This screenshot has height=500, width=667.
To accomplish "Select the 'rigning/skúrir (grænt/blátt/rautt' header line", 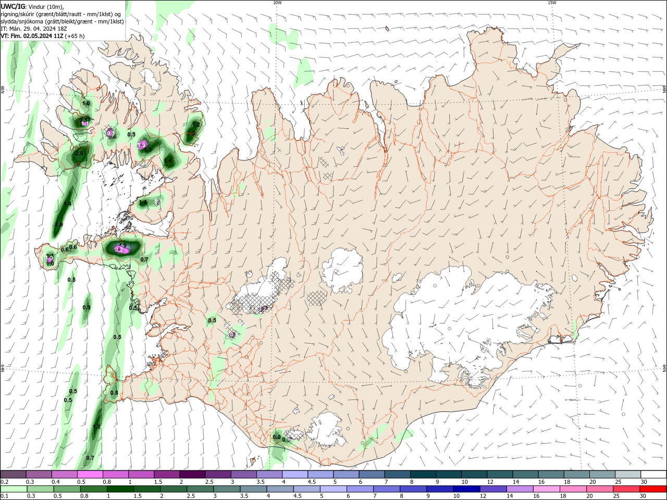I will 61,14.
